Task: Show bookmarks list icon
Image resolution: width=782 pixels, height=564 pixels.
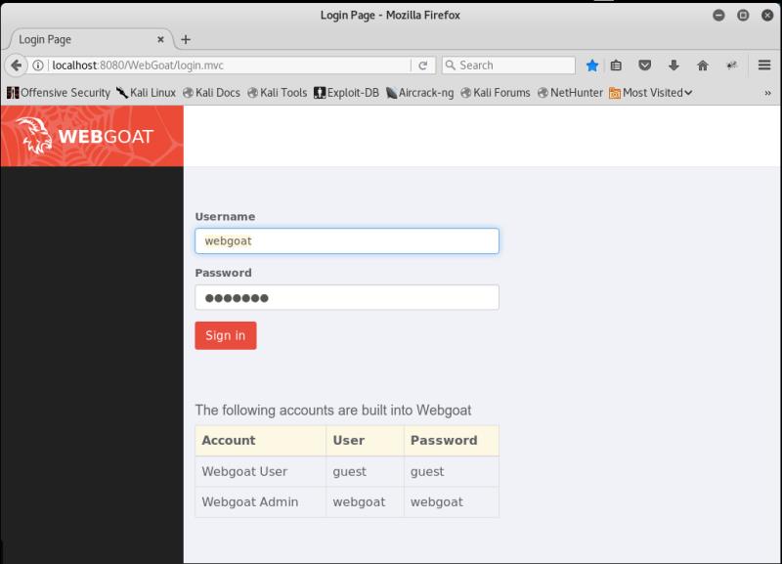Action: click(616, 65)
